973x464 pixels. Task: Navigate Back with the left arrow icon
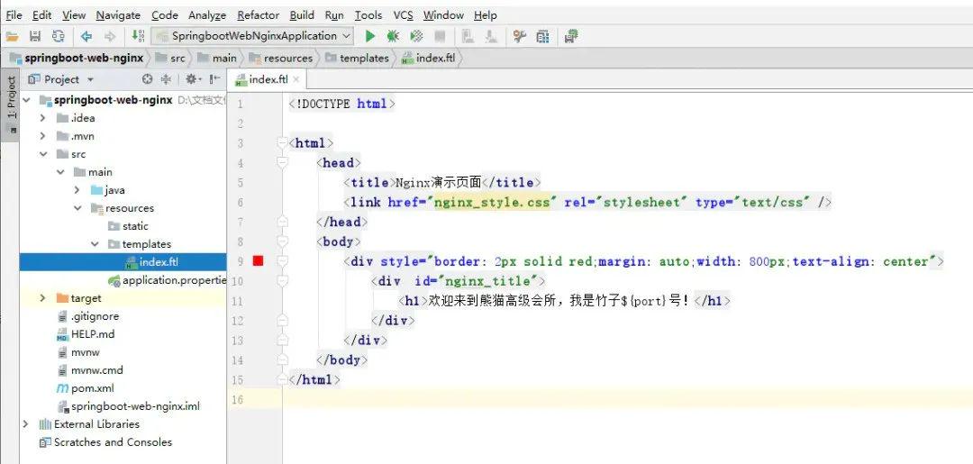click(x=86, y=37)
